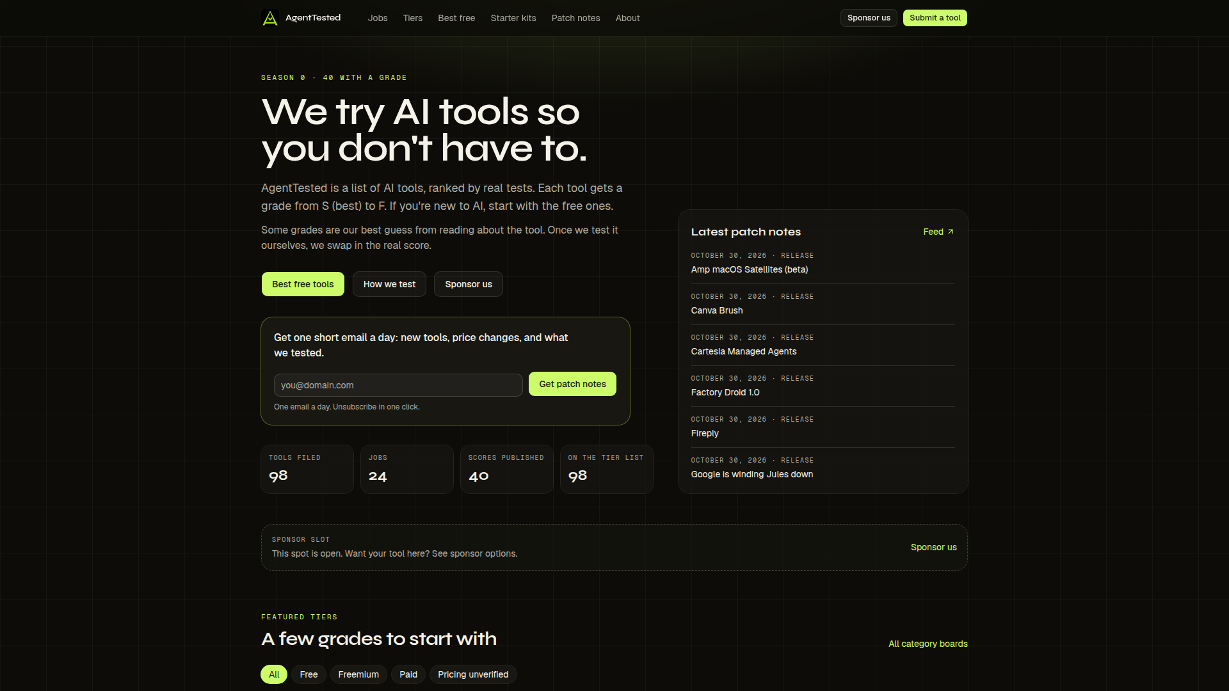Click the Tools filed stat card
The image size is (1229, 691).
(x=307, y=469)
